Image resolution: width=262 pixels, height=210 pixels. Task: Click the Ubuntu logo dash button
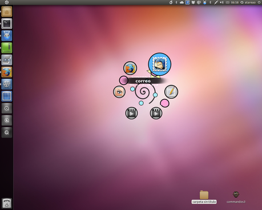click(7, 2)
